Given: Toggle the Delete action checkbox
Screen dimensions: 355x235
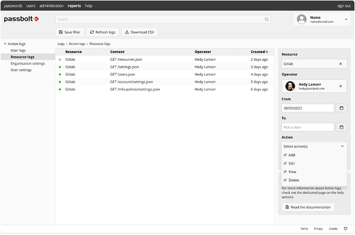Looking at the screenshot, I should point(285,180).
